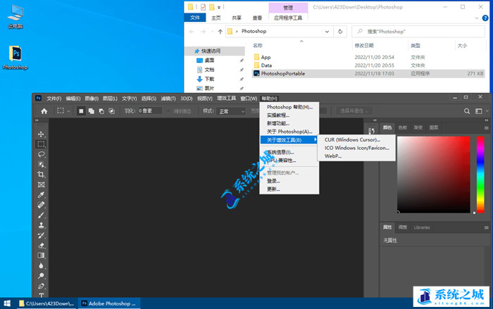Click the 羽化 feather input field
The image size is (493, 309).
[x=150, y=111]
